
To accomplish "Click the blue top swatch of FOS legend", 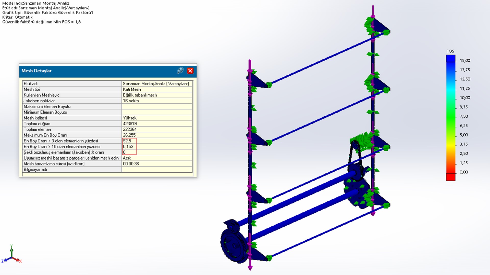I will pos(450,59).
